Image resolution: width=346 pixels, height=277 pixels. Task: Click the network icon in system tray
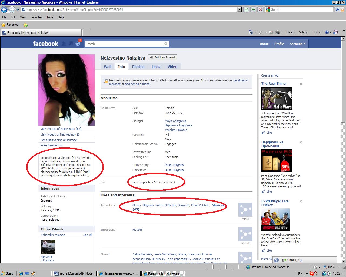pos(324,274)
